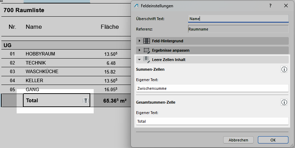Viewport: 295px width, 148px height.
Task: Expand the Ergebnisse anpassen section arrow
Action: tap(140, 51)
